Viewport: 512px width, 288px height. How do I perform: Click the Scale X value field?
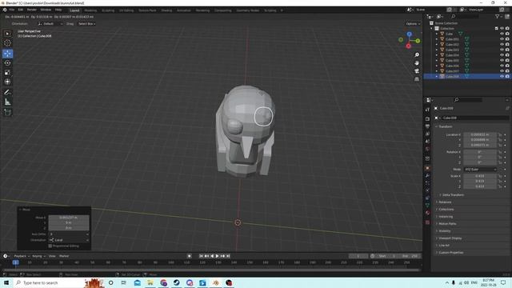coord(480,176)
